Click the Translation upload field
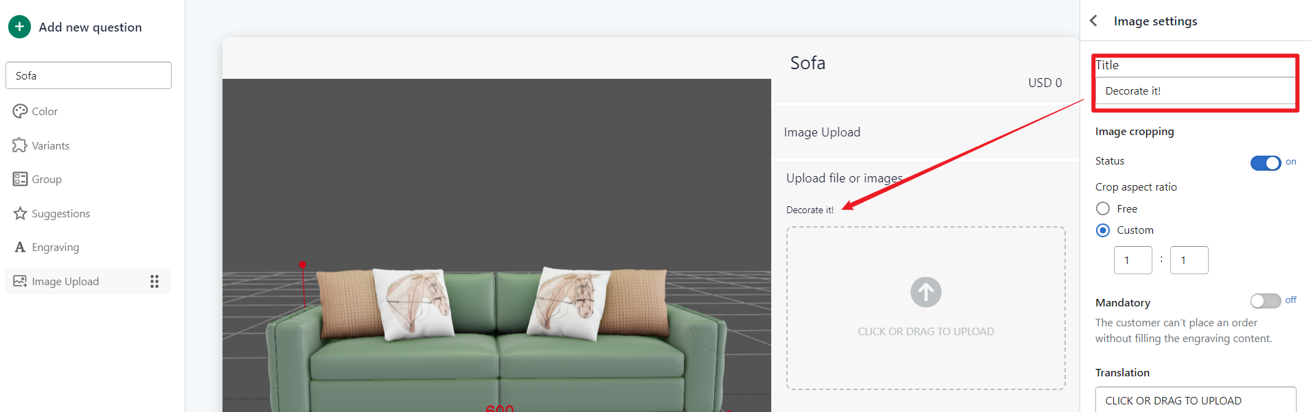This screenshot has height=412, width=1311. pyautogui.click(x=1196, y=400)
